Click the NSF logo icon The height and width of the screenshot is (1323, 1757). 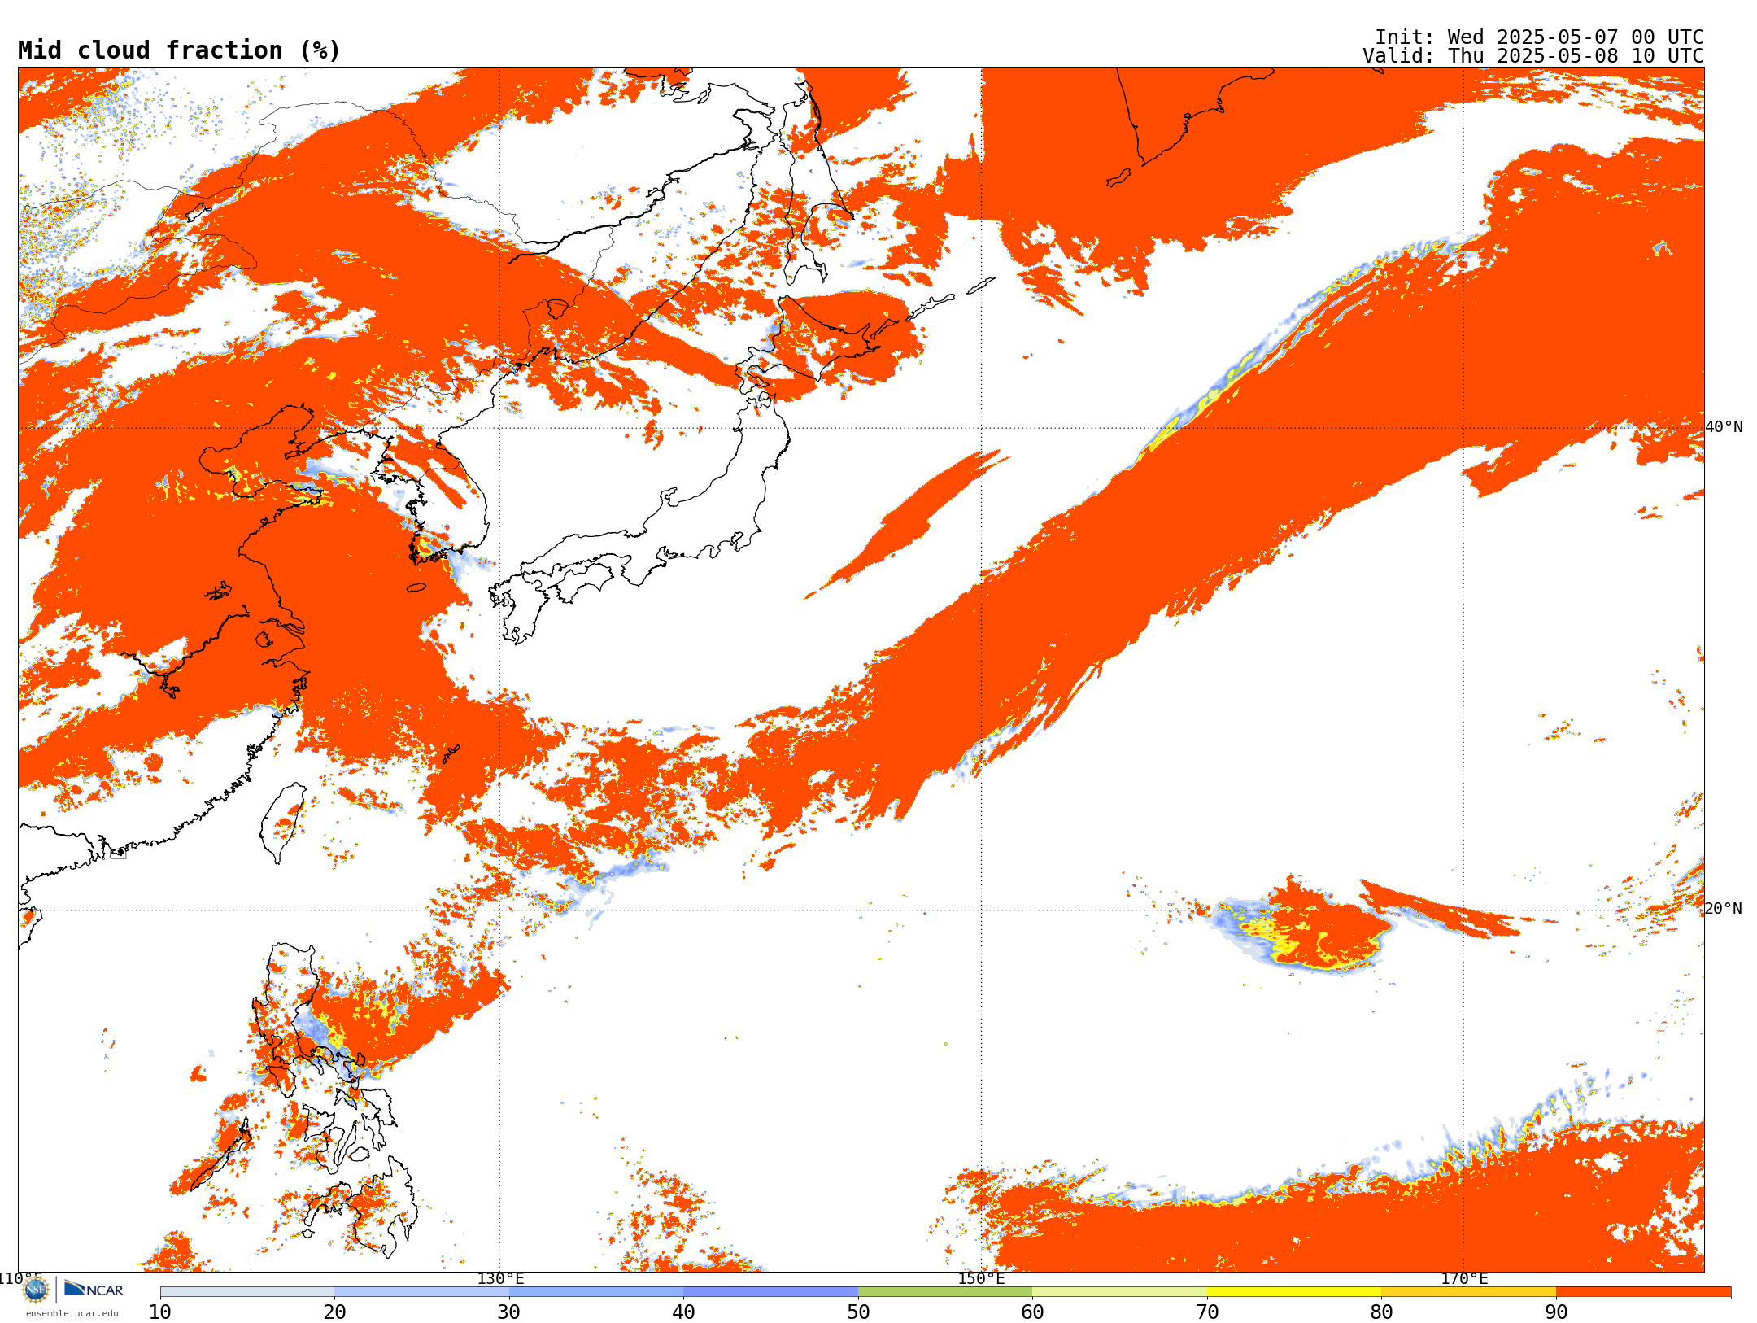pos(36,1290)
